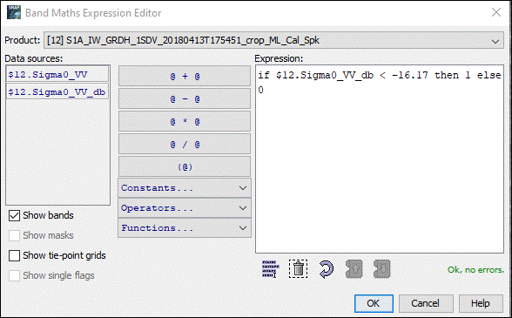This screenshot has width=512, height=318.
Task: Click inside the Expression text area
Action: [380, 159]
